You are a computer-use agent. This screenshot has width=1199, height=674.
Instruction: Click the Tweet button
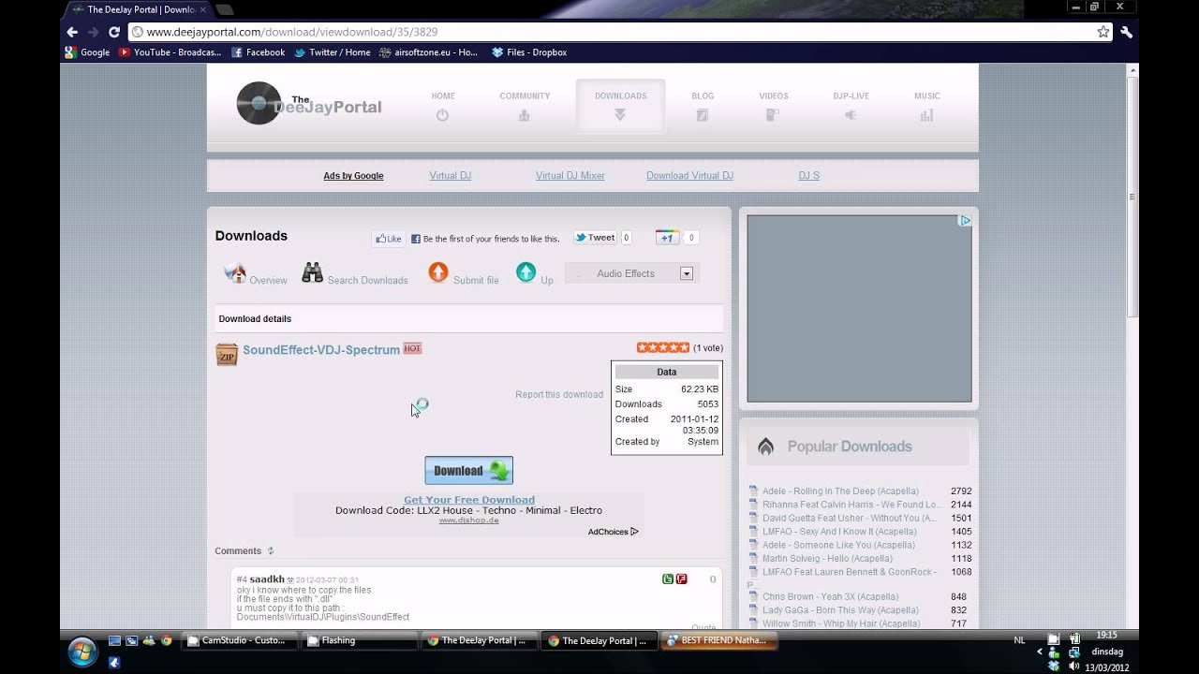point(596,238)
